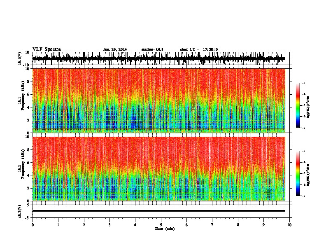Viewport: 326px width, 252px height.
Task: Click the "station=OUI" header label
Action: pyautogui.click(x=152, y=49)
